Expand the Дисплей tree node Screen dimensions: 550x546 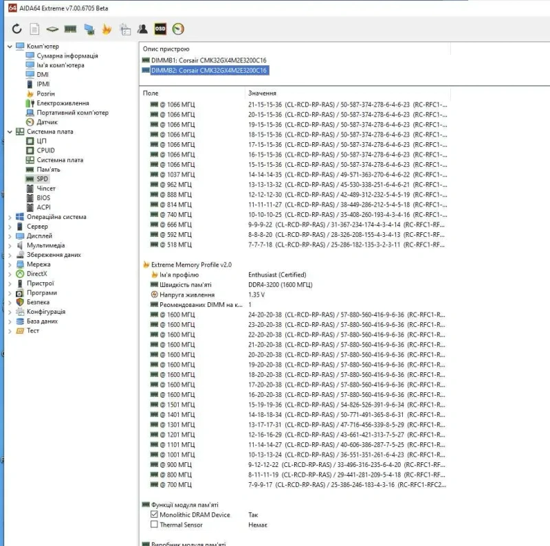pyautogui.click(x=10, y=236)
